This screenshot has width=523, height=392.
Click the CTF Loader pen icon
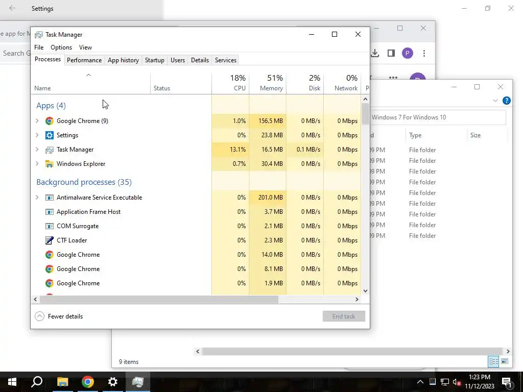(50, 240)
